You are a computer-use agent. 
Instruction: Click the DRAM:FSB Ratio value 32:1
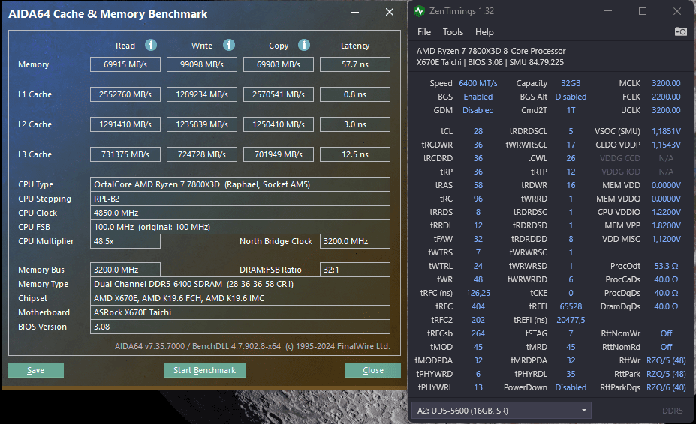(355, 270)
